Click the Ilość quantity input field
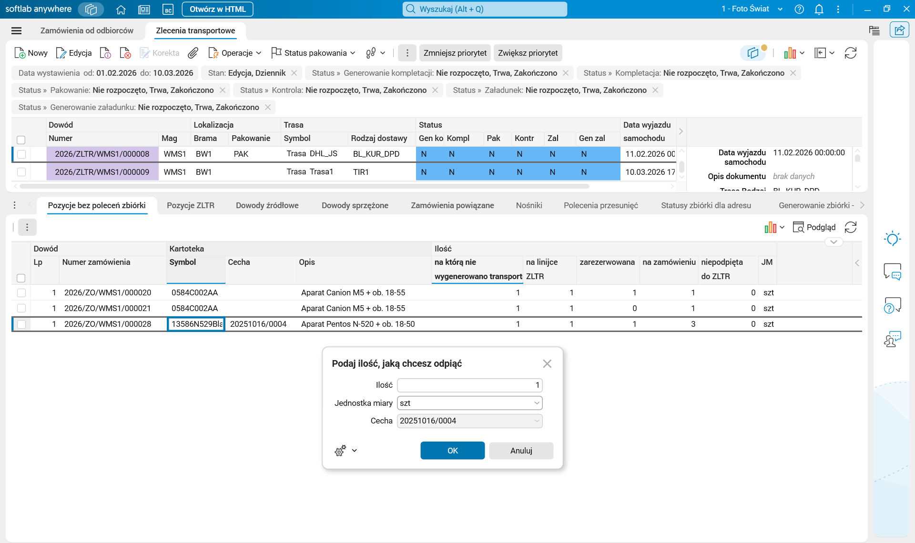 click(469, 385)
